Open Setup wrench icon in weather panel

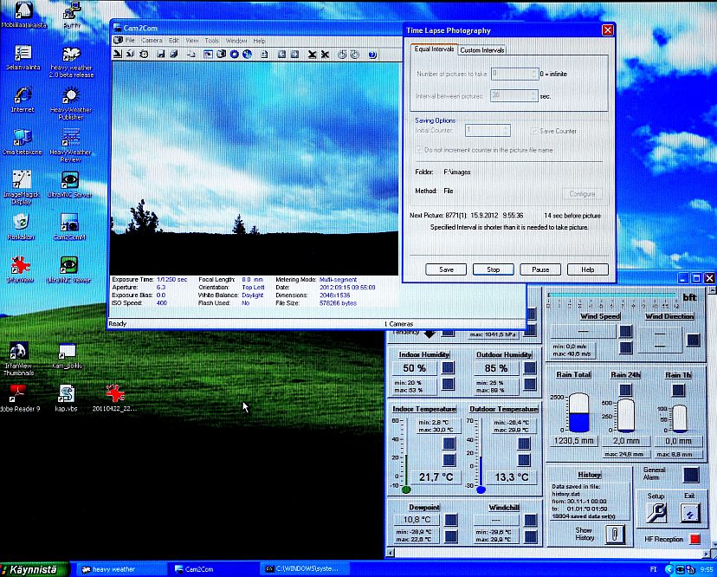click(656, 513)
